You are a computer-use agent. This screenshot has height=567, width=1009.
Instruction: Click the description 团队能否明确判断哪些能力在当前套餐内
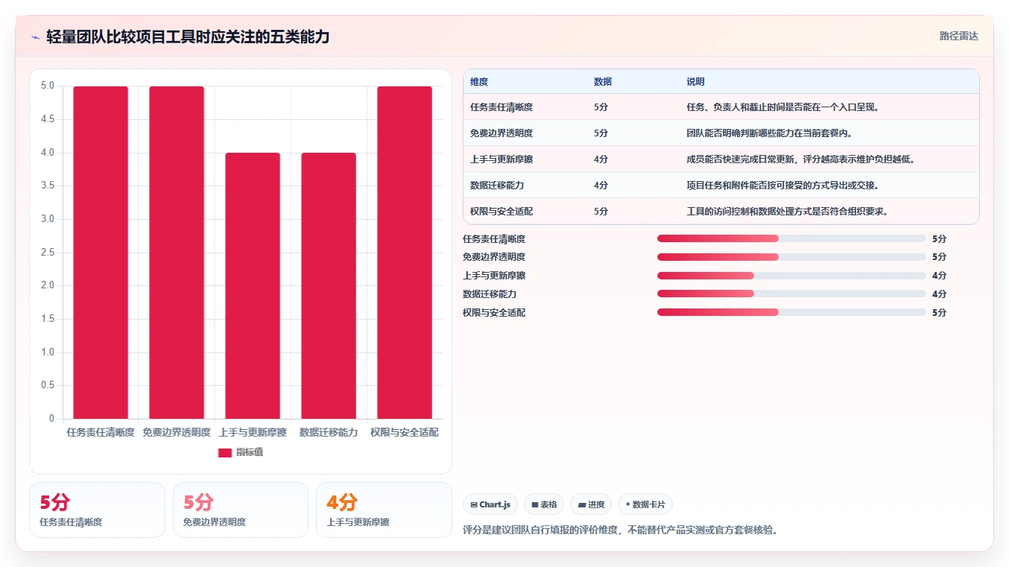pos(771,133)
